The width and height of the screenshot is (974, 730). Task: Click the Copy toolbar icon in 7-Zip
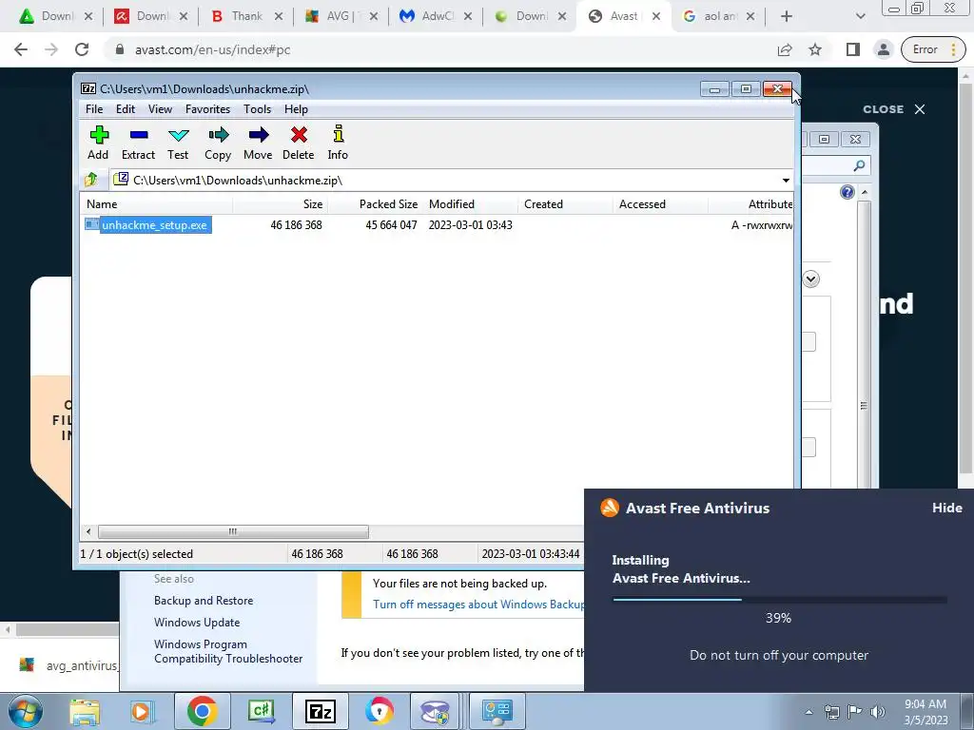click(x=218, y=143)
